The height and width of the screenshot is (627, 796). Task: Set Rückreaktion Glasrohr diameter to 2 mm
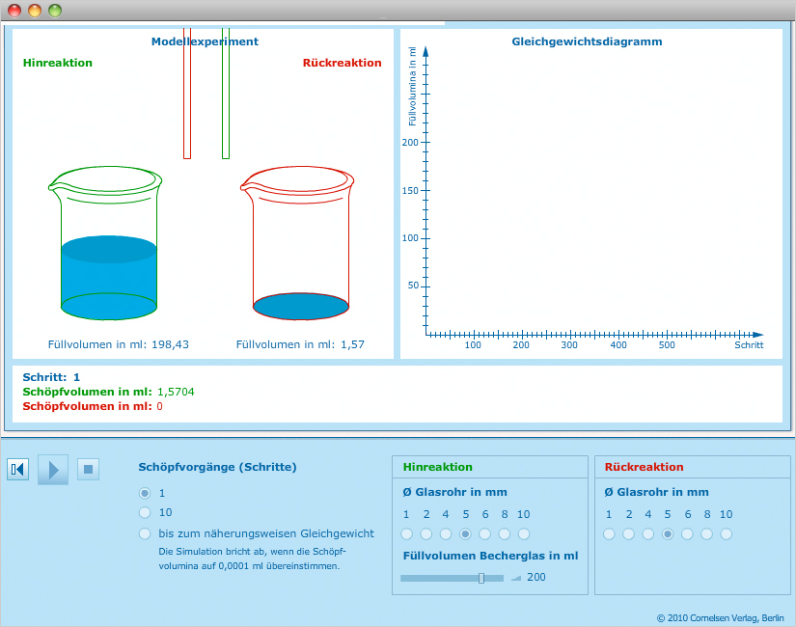point(628,534)
